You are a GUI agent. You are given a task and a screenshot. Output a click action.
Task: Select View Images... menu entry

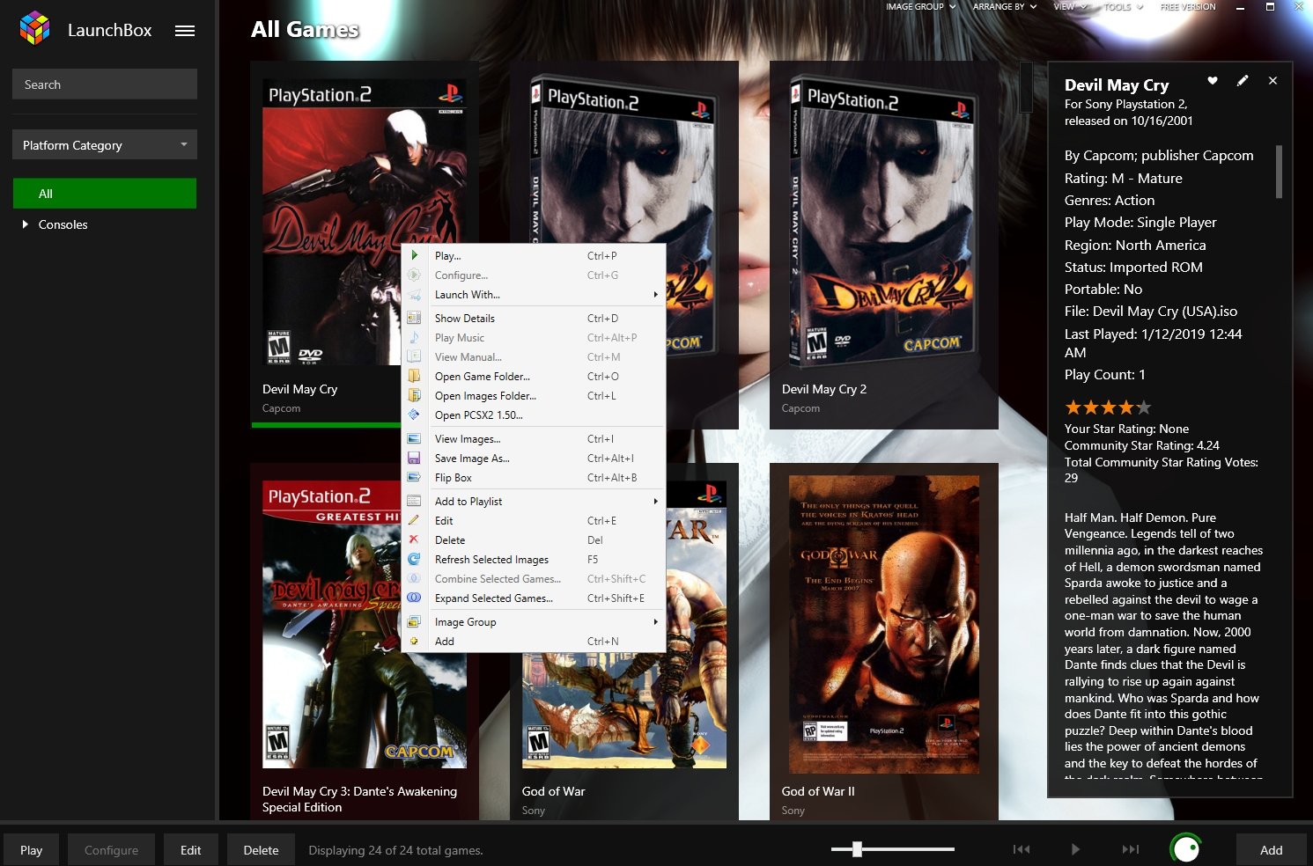533,439
